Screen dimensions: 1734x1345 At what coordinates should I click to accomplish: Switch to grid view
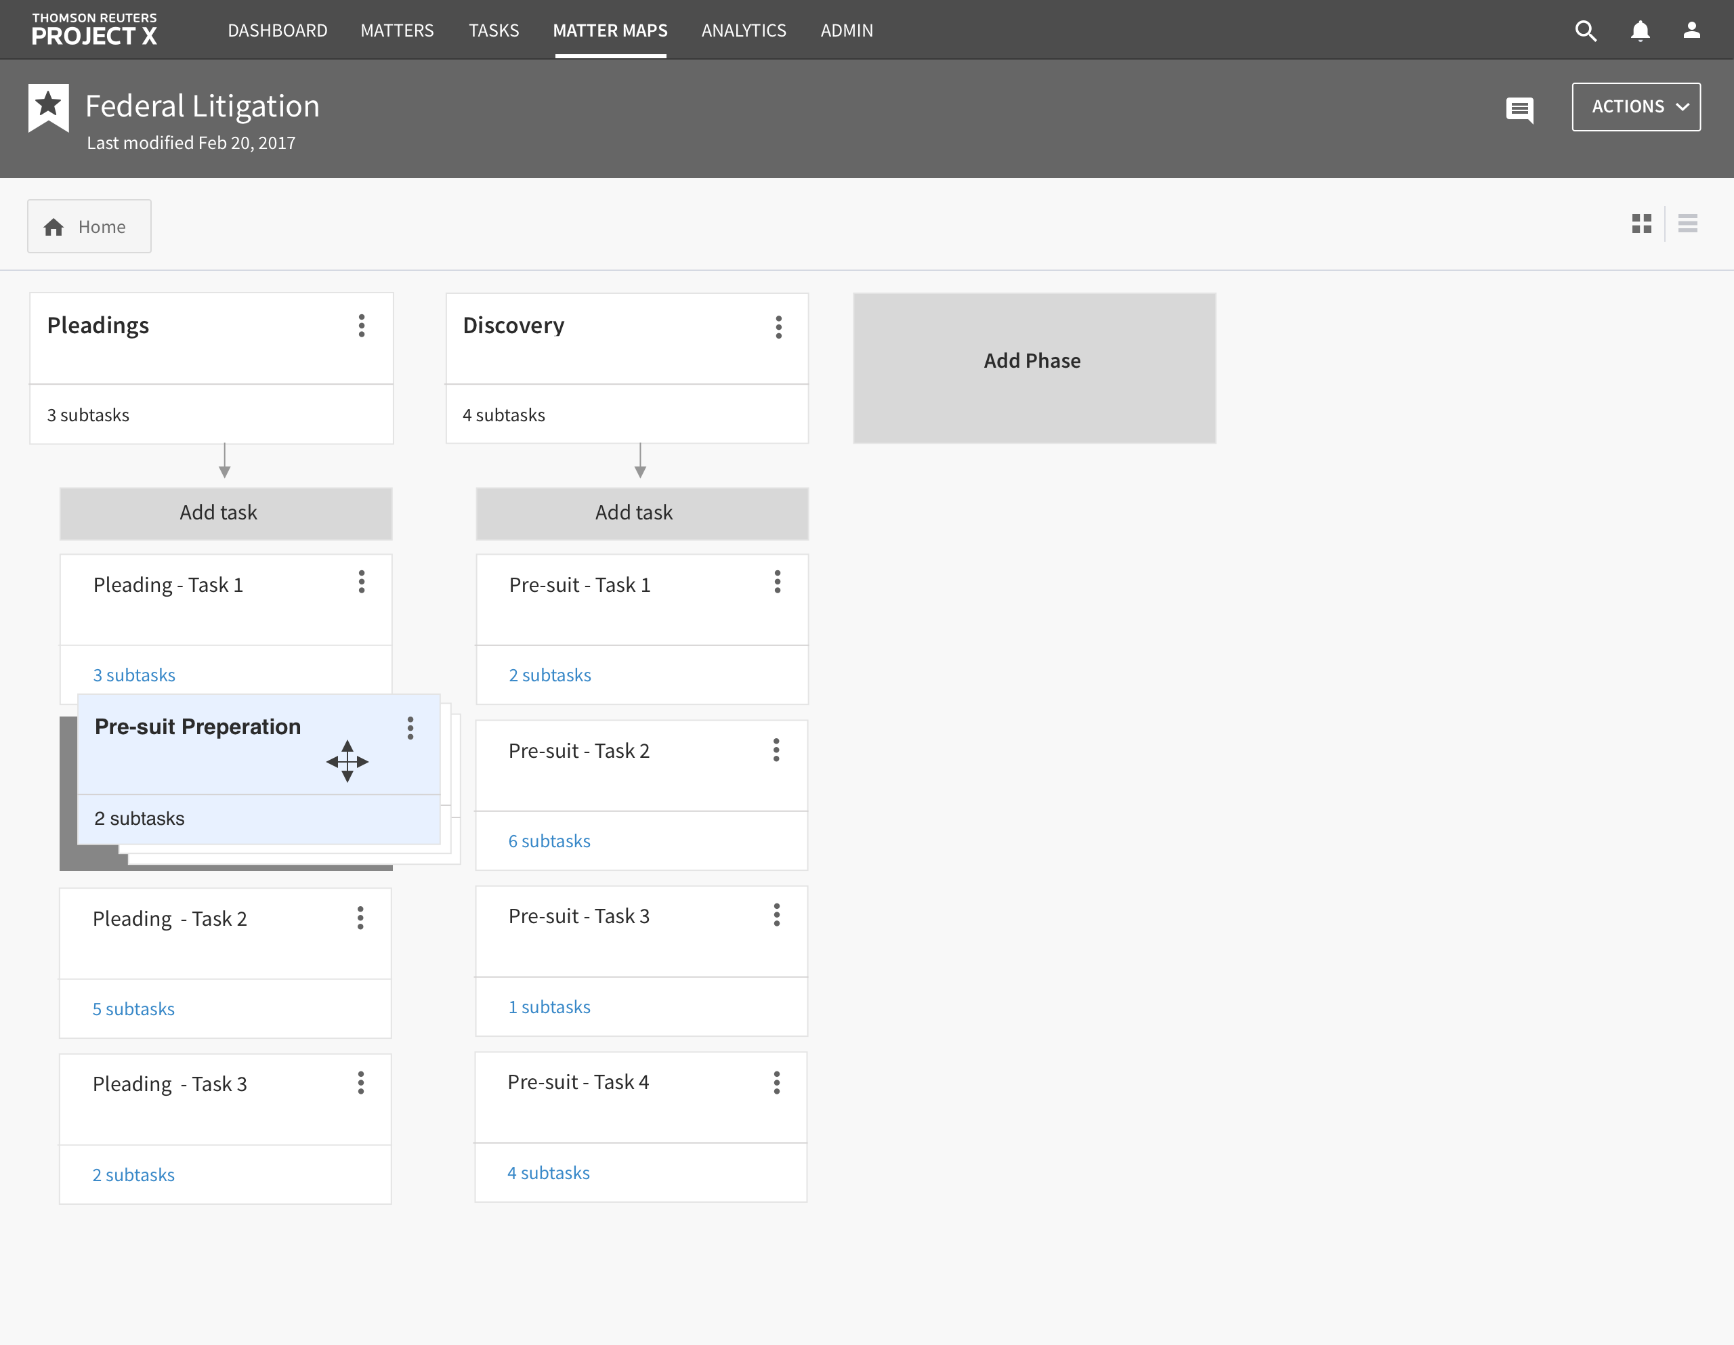click(x=1641, y=224)
